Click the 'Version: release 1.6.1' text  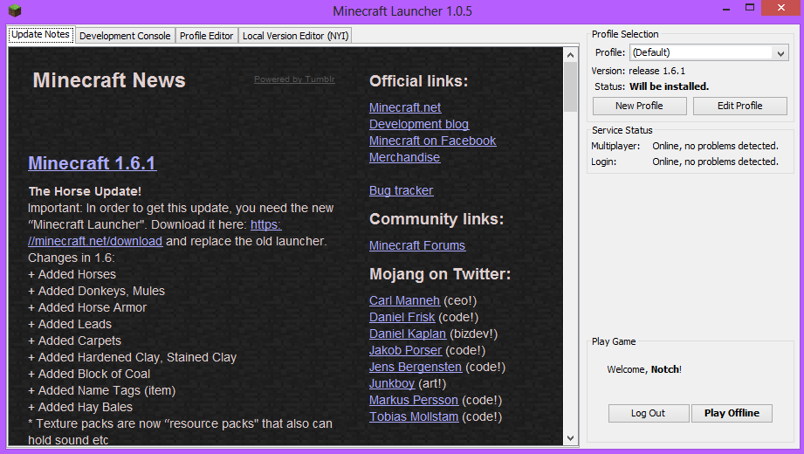pyautogui.click(x=638, y=71)
